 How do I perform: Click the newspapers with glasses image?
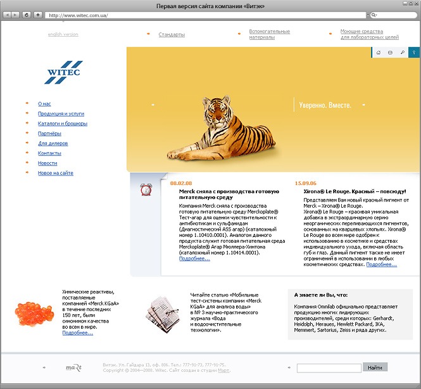[163, 314]
